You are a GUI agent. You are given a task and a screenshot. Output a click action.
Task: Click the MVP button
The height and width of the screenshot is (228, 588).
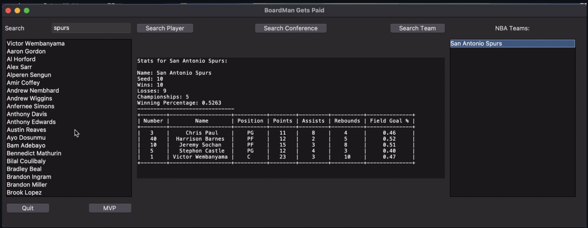pos(110,208)
